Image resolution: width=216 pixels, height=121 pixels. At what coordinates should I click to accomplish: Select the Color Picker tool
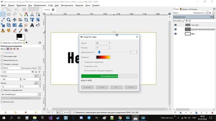point(3,20)
